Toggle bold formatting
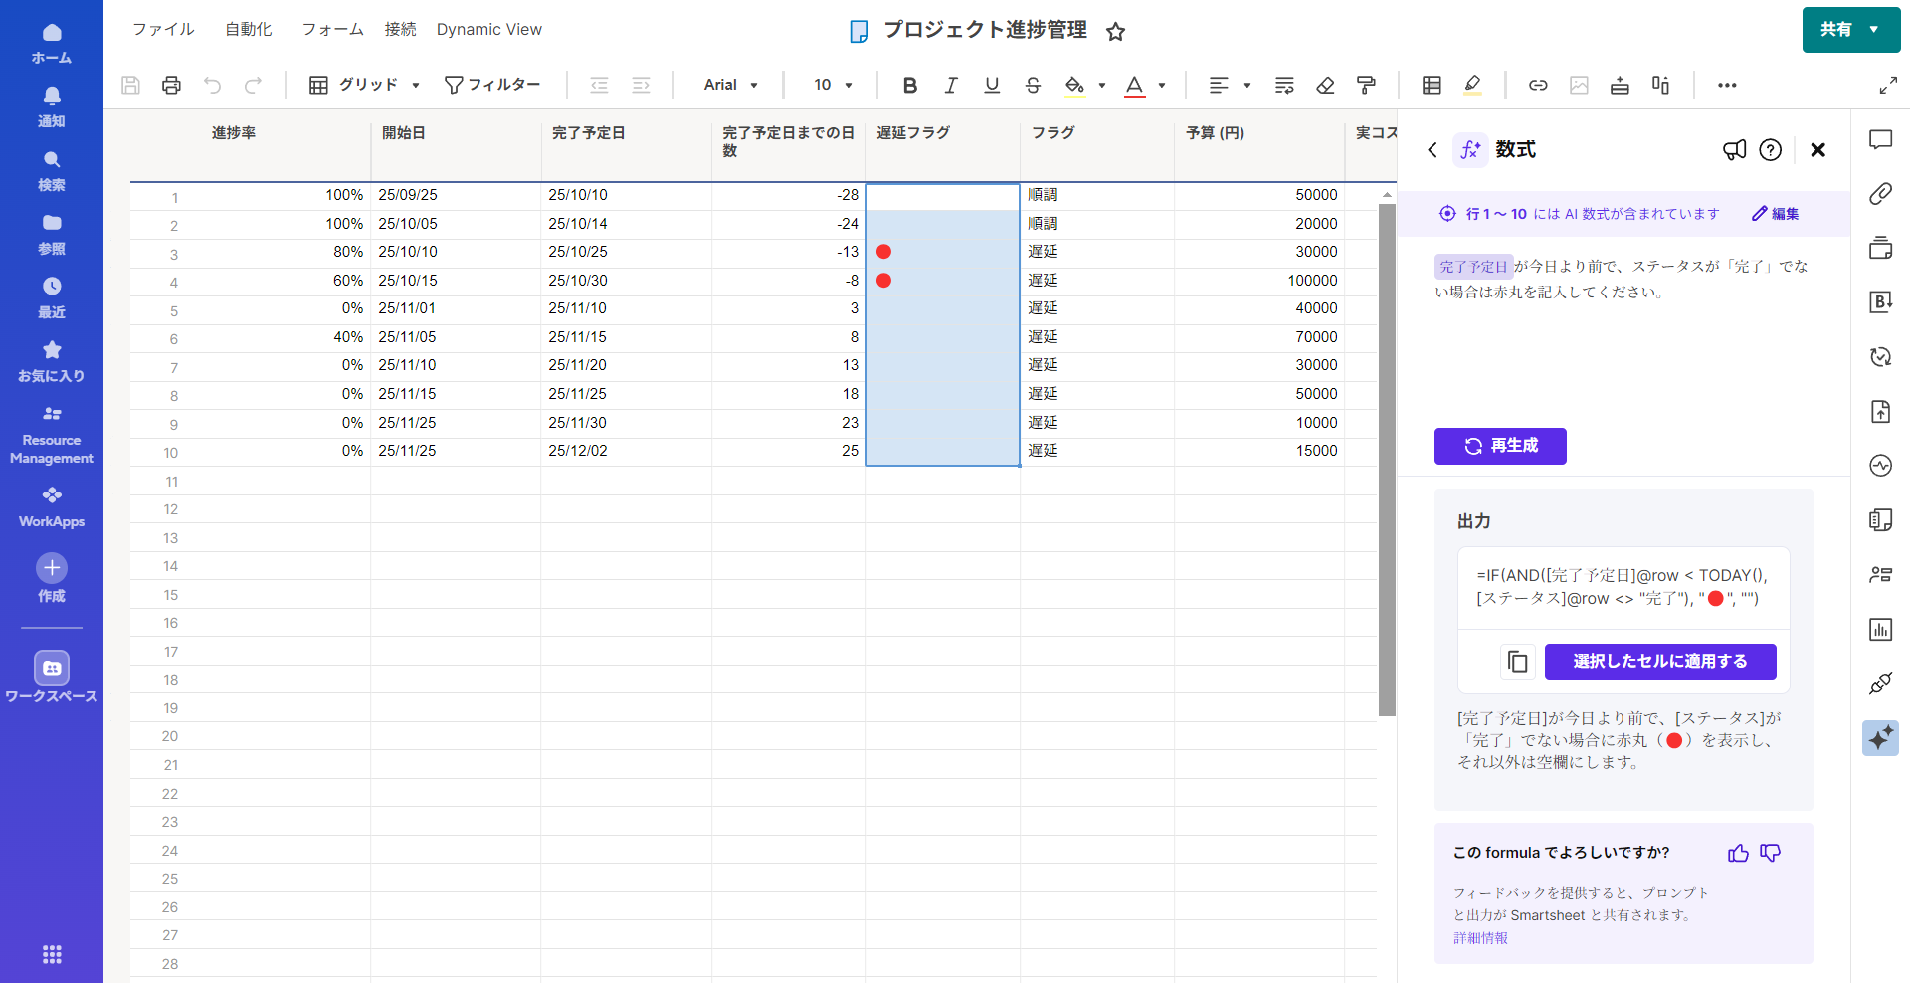This screenshot has height=983, width=1910. pos(909,86)
